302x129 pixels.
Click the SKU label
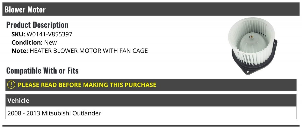pyautogui.click(x=18, y=34)
